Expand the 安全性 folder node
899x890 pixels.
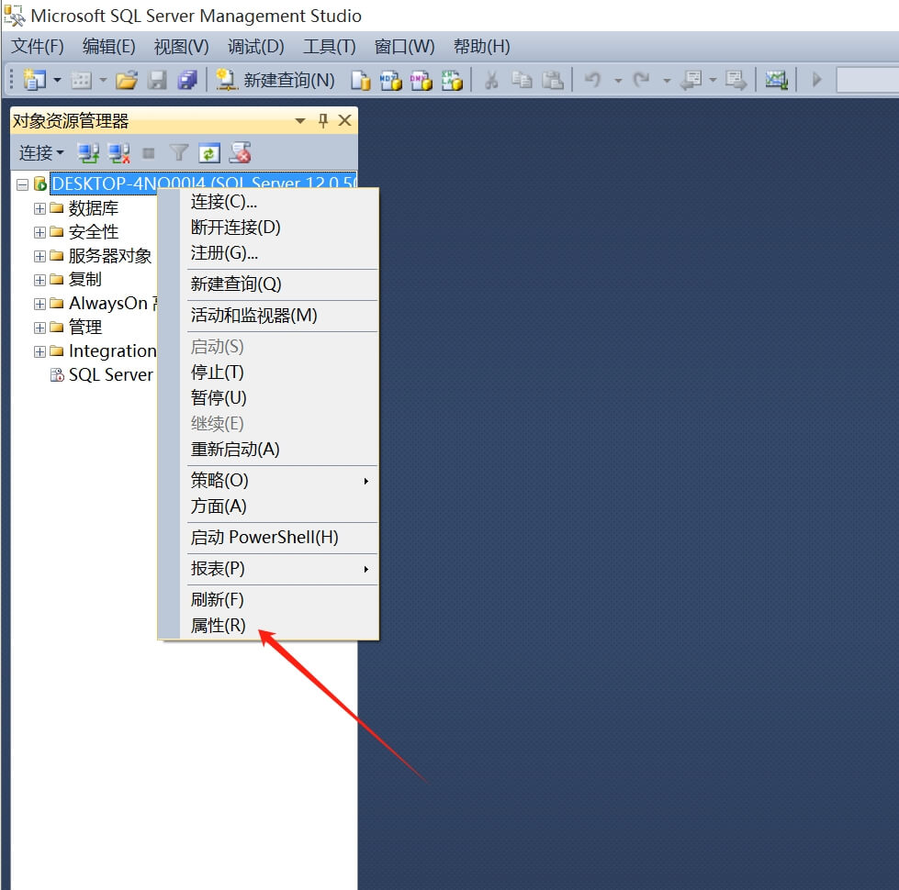[39, 232]
